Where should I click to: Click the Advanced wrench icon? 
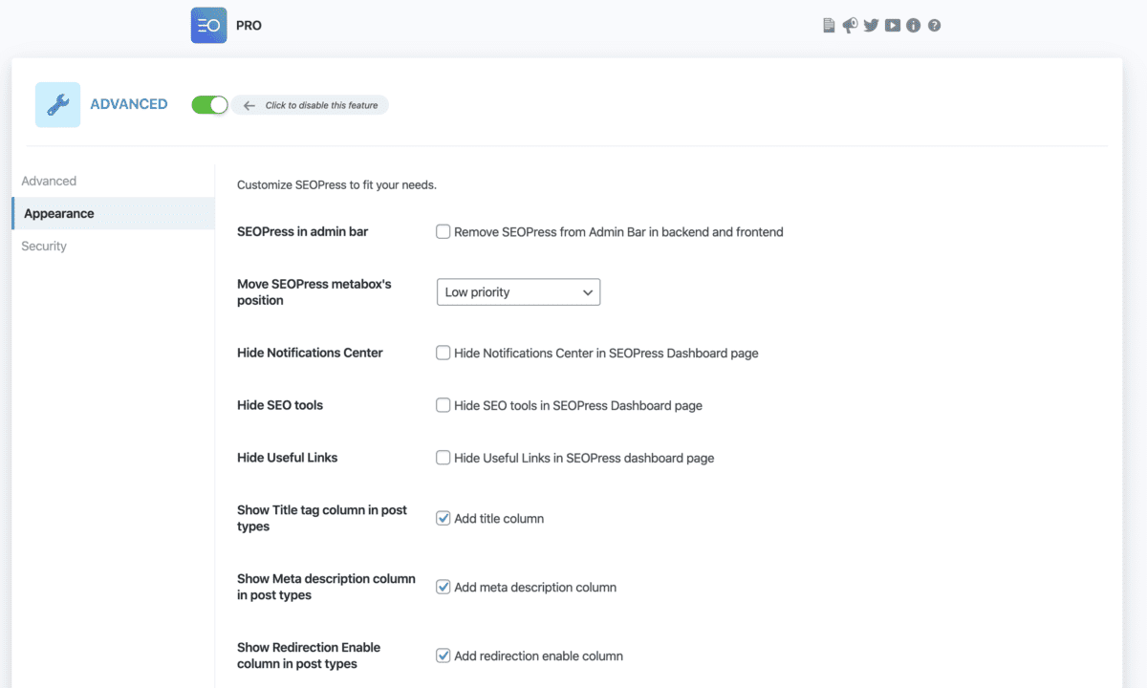point(58,105)
